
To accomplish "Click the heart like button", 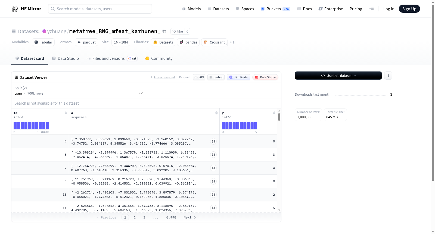I will click(178, 31).
